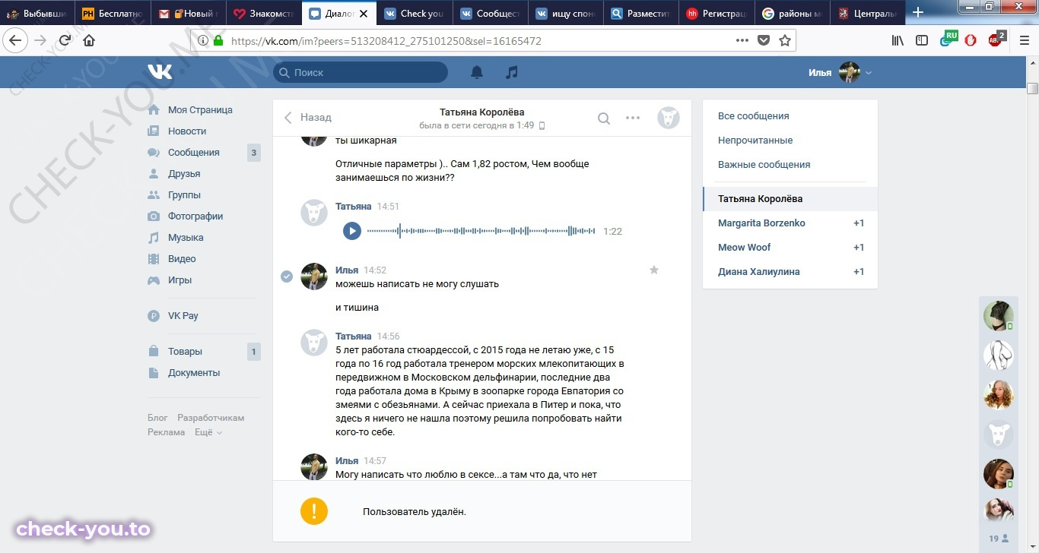
Task: Open the Library icon in Firefox toolbar
Action: tap(898, 40)
